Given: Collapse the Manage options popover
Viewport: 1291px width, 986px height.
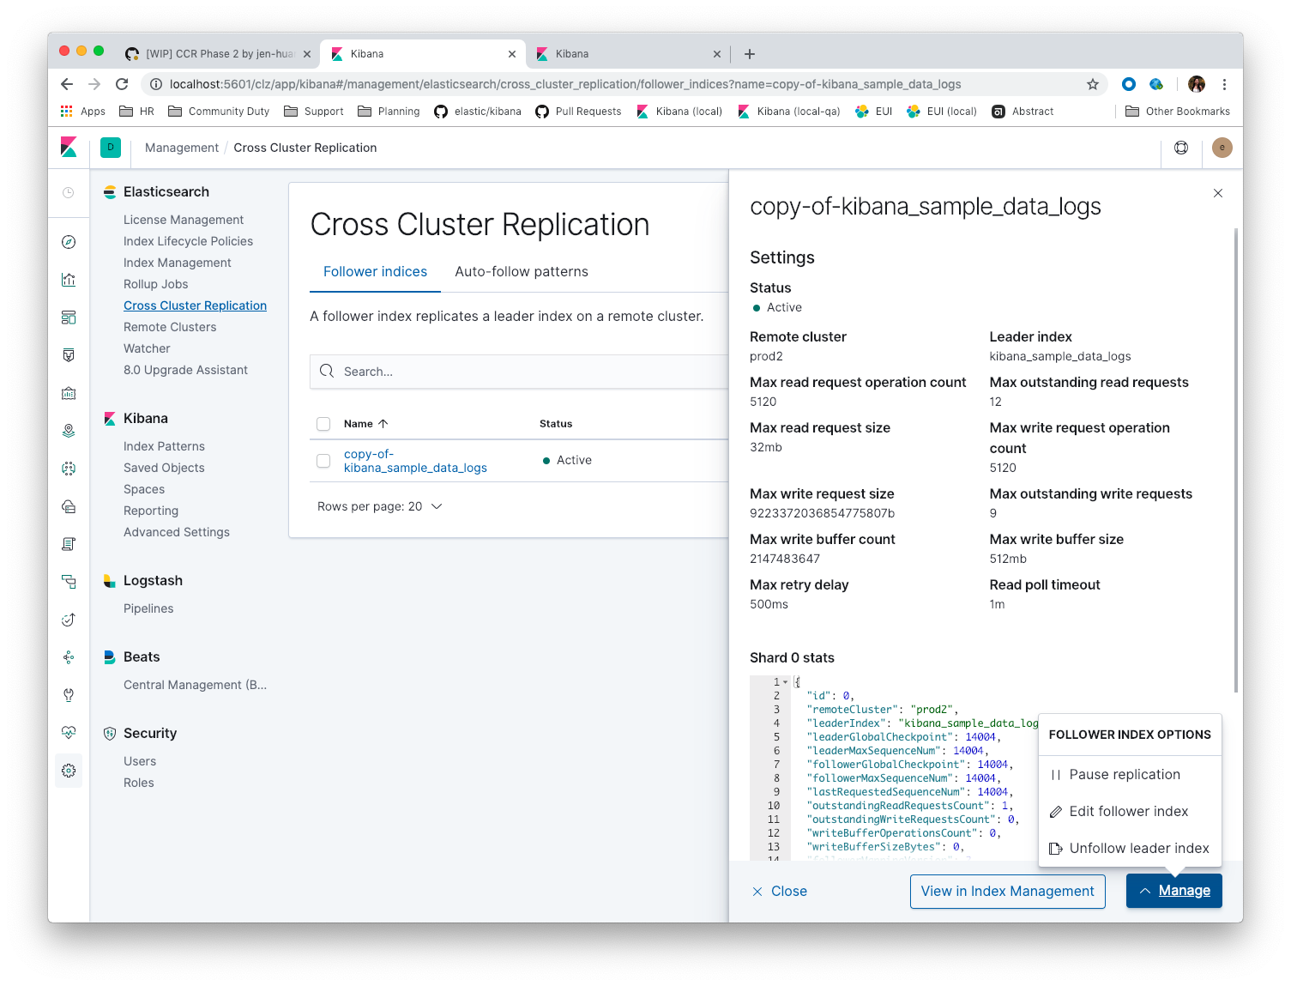Looking at the screenshot, I should [1173, 891].
